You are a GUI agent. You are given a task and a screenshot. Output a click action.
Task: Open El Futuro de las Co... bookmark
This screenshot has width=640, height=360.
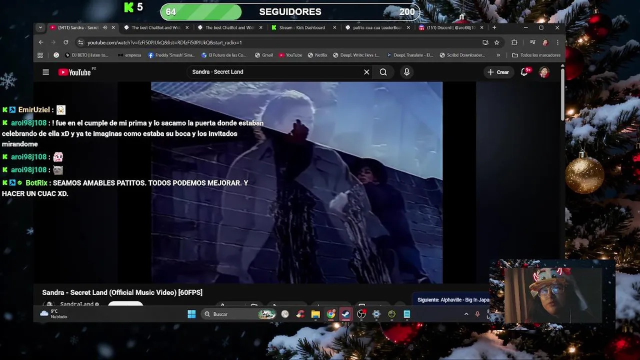pyautogui.click(x=224, y=55)
